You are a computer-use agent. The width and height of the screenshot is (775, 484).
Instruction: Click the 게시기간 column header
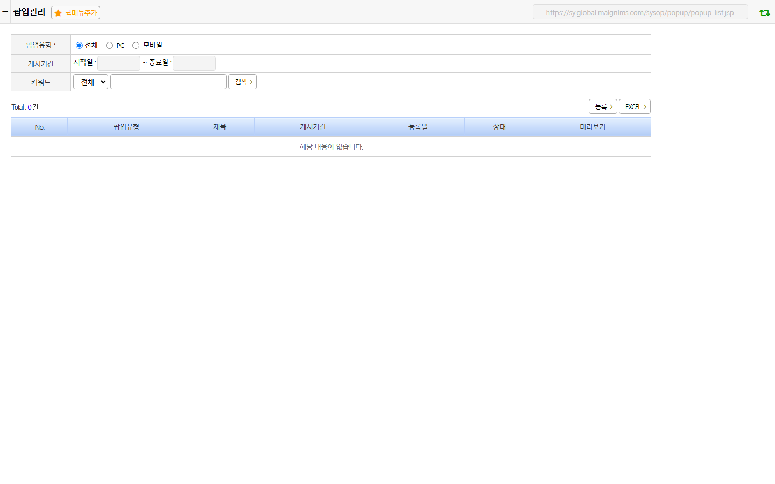tap(313, 127)
